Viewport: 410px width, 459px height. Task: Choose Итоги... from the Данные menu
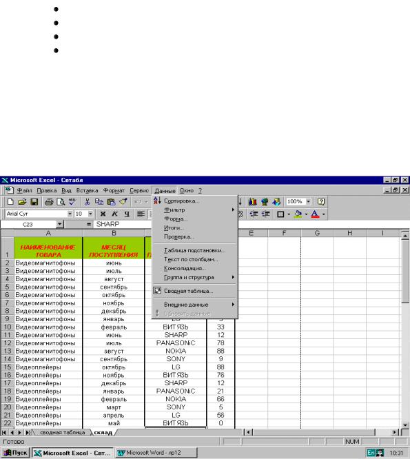pos(195,227)
